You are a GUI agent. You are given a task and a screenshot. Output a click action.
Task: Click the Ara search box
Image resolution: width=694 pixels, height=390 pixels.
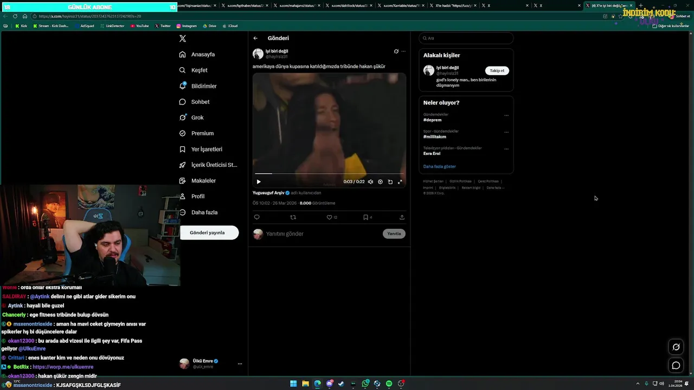click(466, 38)
